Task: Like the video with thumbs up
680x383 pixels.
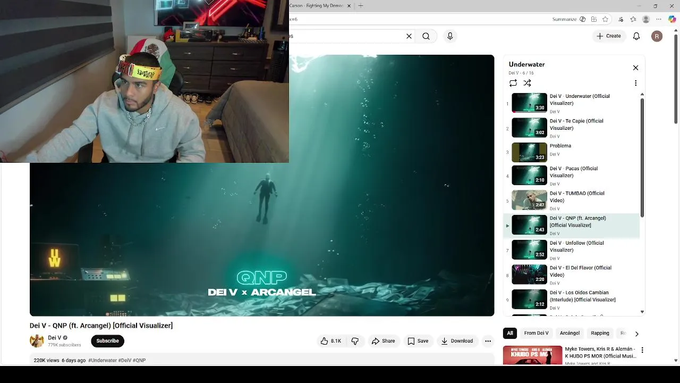Action: (x=330, y=341)
